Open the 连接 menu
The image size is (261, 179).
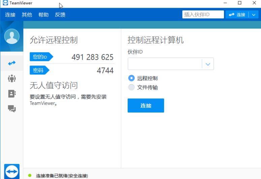(x=10, y=15)
